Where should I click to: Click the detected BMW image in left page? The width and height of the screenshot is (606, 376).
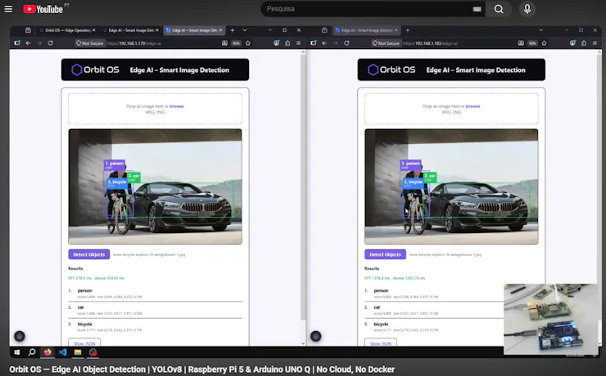point(156,186)
